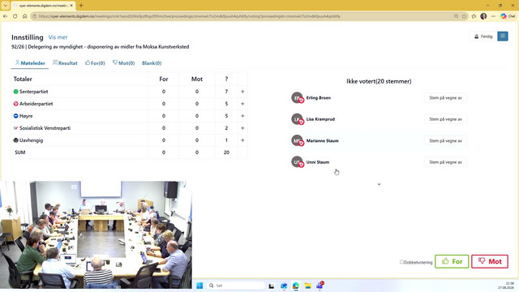Expand the Arbeiderpartiet row with plus
Viewport: 519px width, 292px height.
pos(242,104)
